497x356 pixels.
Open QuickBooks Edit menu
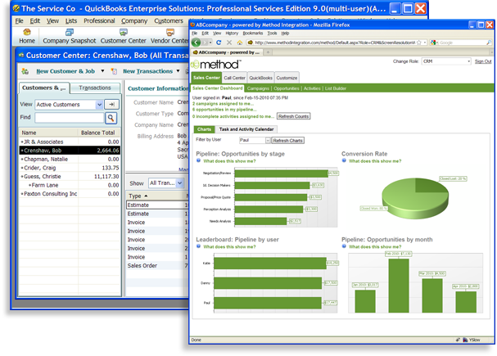[x=35, y=21]
